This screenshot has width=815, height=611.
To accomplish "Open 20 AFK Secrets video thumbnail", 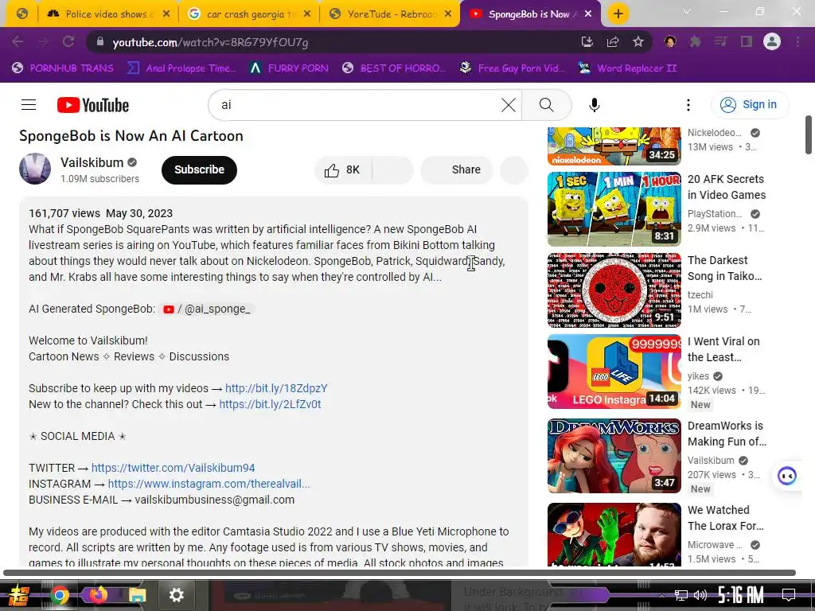I will 614,209.
